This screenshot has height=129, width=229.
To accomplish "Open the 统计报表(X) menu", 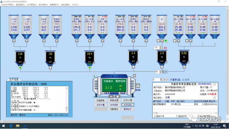I will point(43,5).
